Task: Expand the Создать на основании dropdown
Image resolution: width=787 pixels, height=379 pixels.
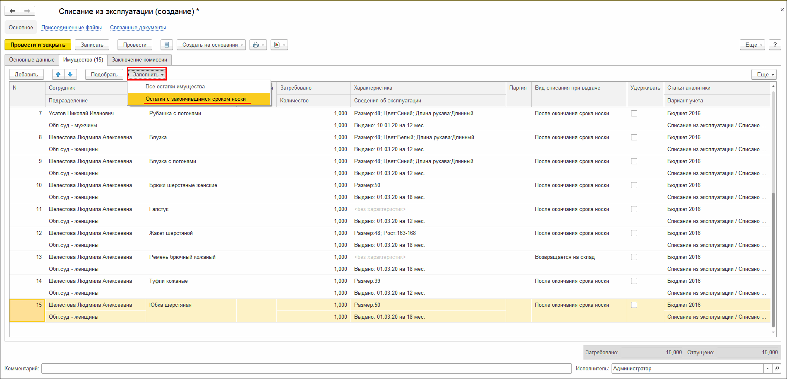Action: point(211,45)
